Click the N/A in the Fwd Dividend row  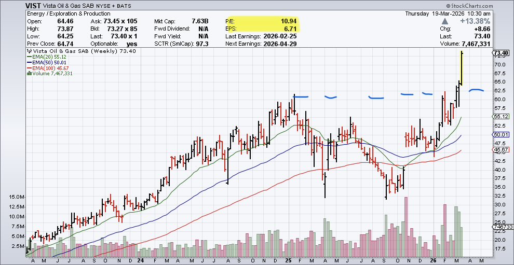tap(204, 29)
